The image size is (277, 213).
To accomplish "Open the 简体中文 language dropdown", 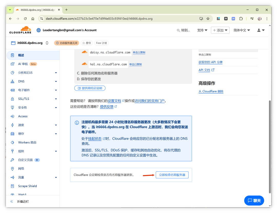I will pyautogui.click(x=242, y=30).
